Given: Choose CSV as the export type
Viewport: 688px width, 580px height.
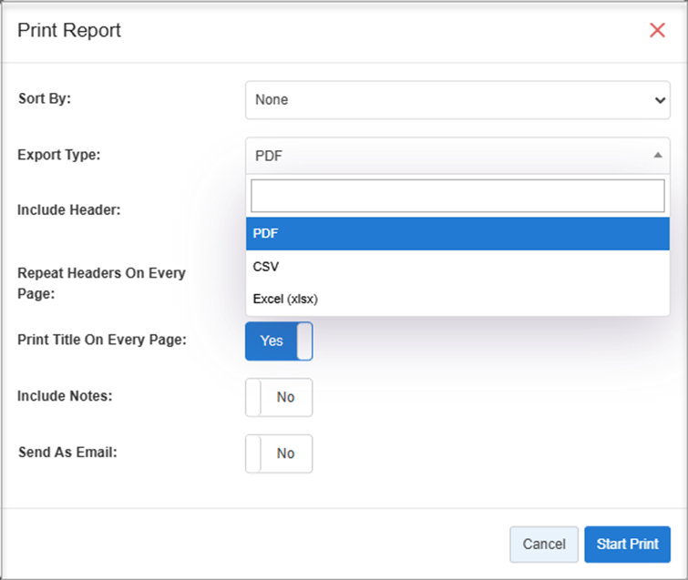Looking at the screenshot, I should click(x=457, y=267).
